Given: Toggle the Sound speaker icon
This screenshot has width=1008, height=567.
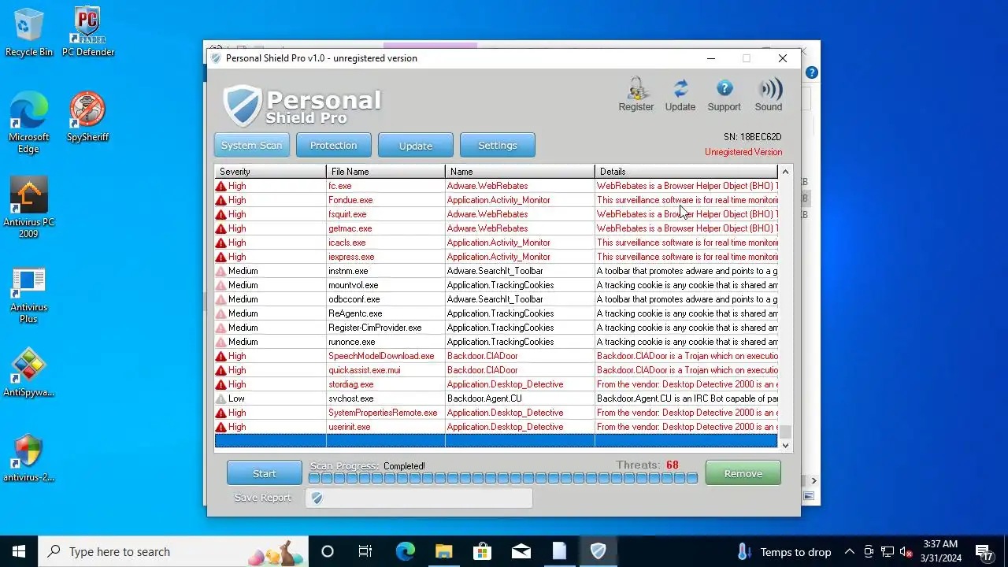Looking at the screenshot, I should 769,94.
